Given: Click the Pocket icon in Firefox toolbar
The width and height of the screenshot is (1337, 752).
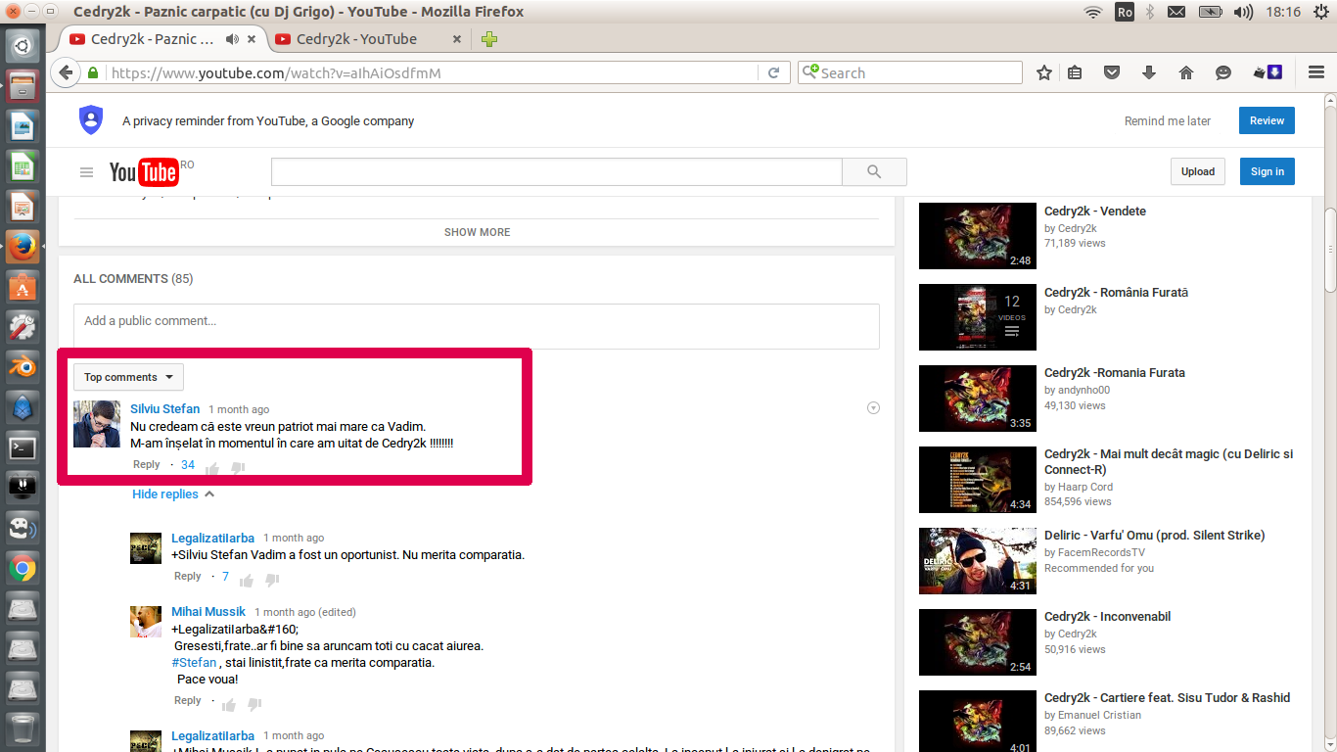Looking at the screenshot, I should 1112,72.
